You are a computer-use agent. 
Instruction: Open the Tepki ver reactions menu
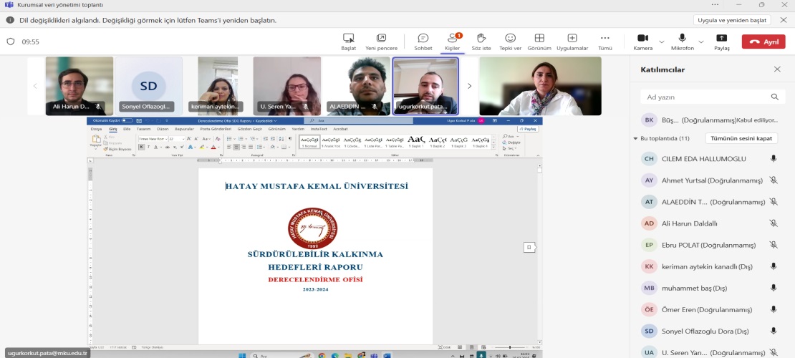click(x=510, y=42)
